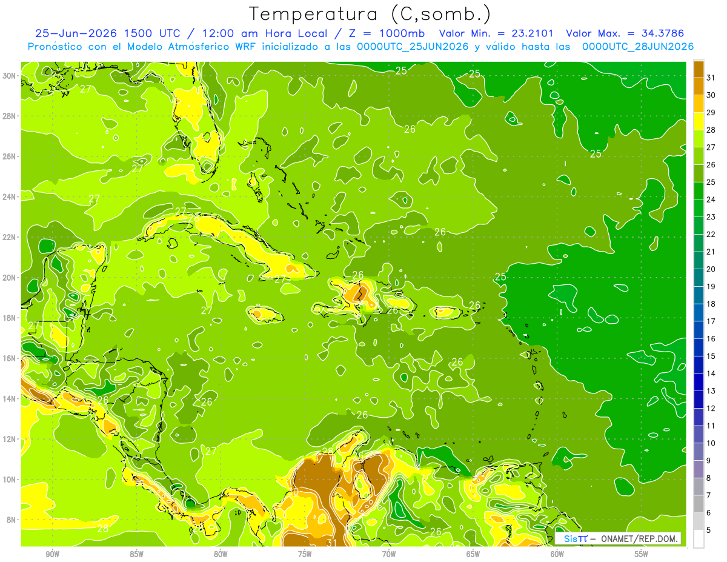727x562 pixels.
Task: Click the 85W longitude axis label
Action: click(136, 554)
